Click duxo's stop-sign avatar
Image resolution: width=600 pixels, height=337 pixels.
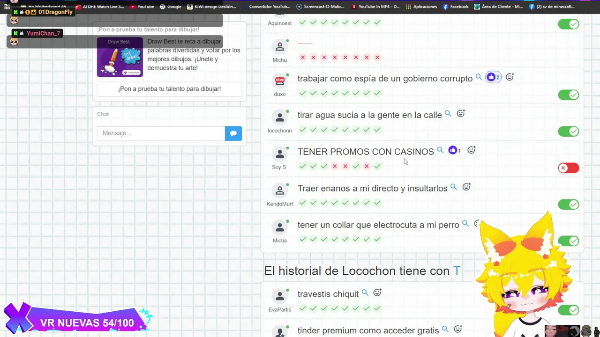(x=280, y=81)
